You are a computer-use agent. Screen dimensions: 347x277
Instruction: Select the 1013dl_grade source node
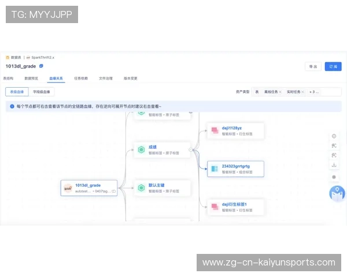pos(89,188)
